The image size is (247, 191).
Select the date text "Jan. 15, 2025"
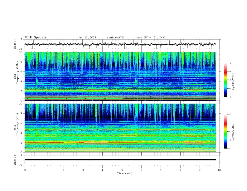point(87,37)
